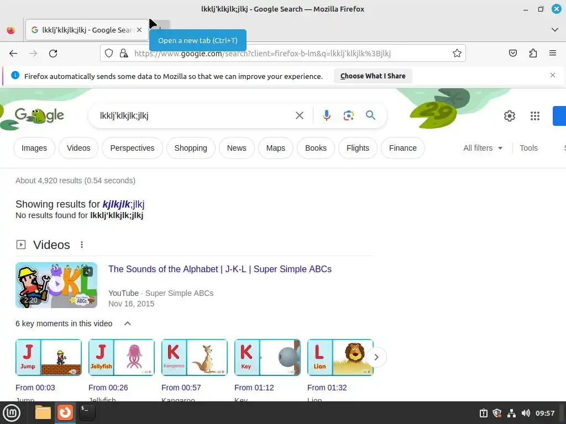Image resolution: width=566 pixels, height=424 pixels.
Task: Jump to From 01:32 timestamp
Action: pyautogui.click(x=327, y=388)
